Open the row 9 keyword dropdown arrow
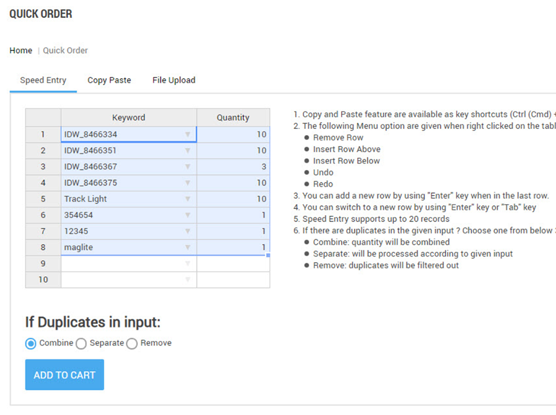 [188, 263]
